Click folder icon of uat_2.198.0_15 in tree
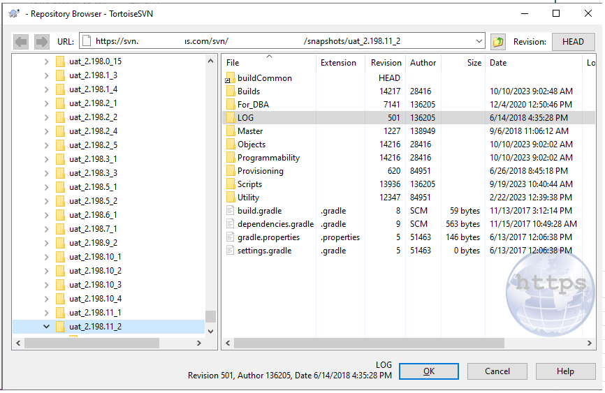Viewport: 605px width, 393px height. coord(60,61)
